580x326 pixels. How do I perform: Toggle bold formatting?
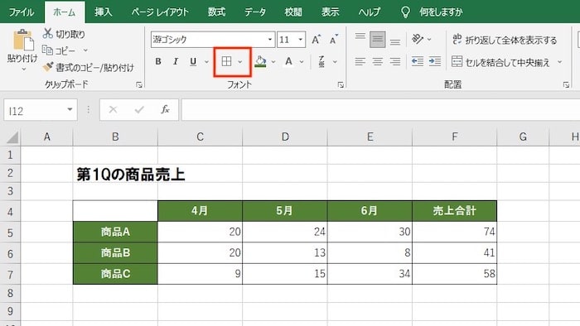[158, 62]
